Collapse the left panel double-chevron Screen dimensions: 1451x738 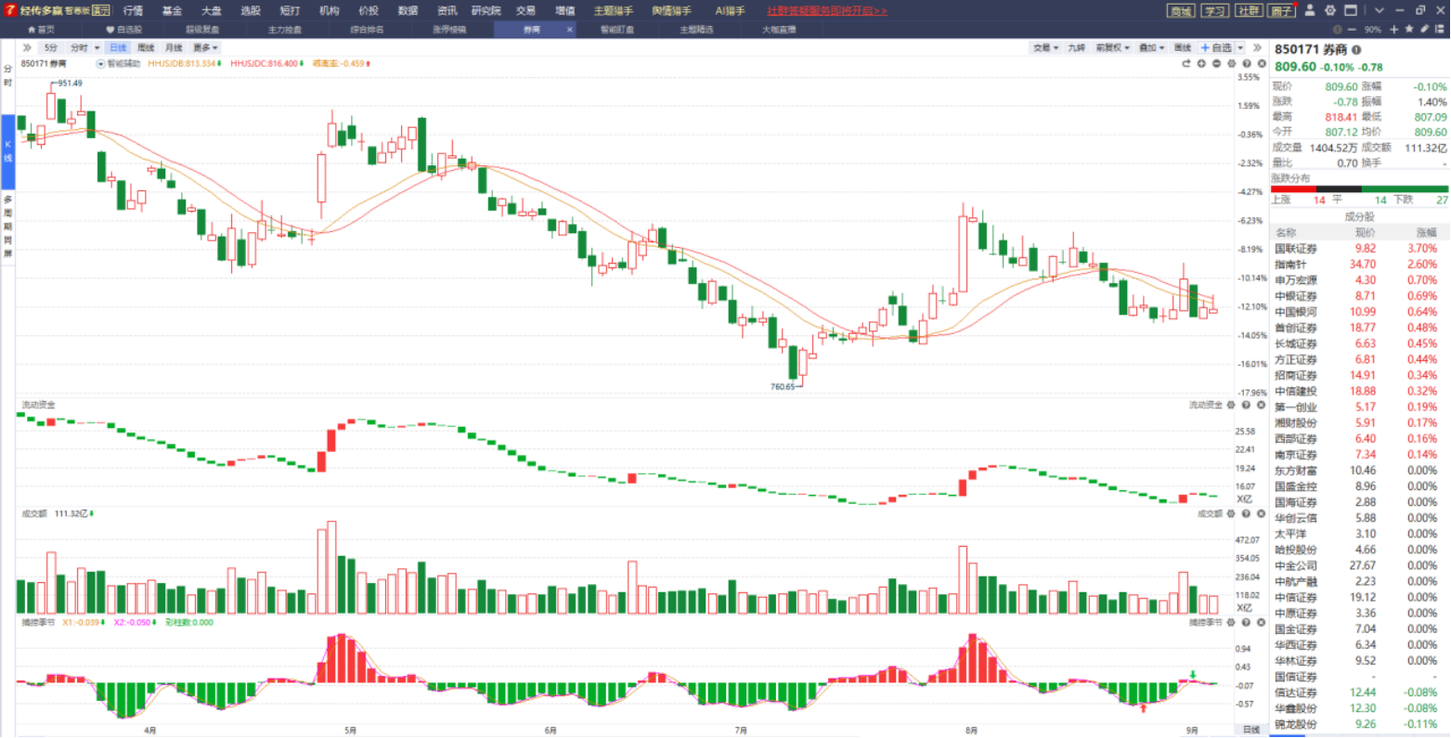point(27,47)
